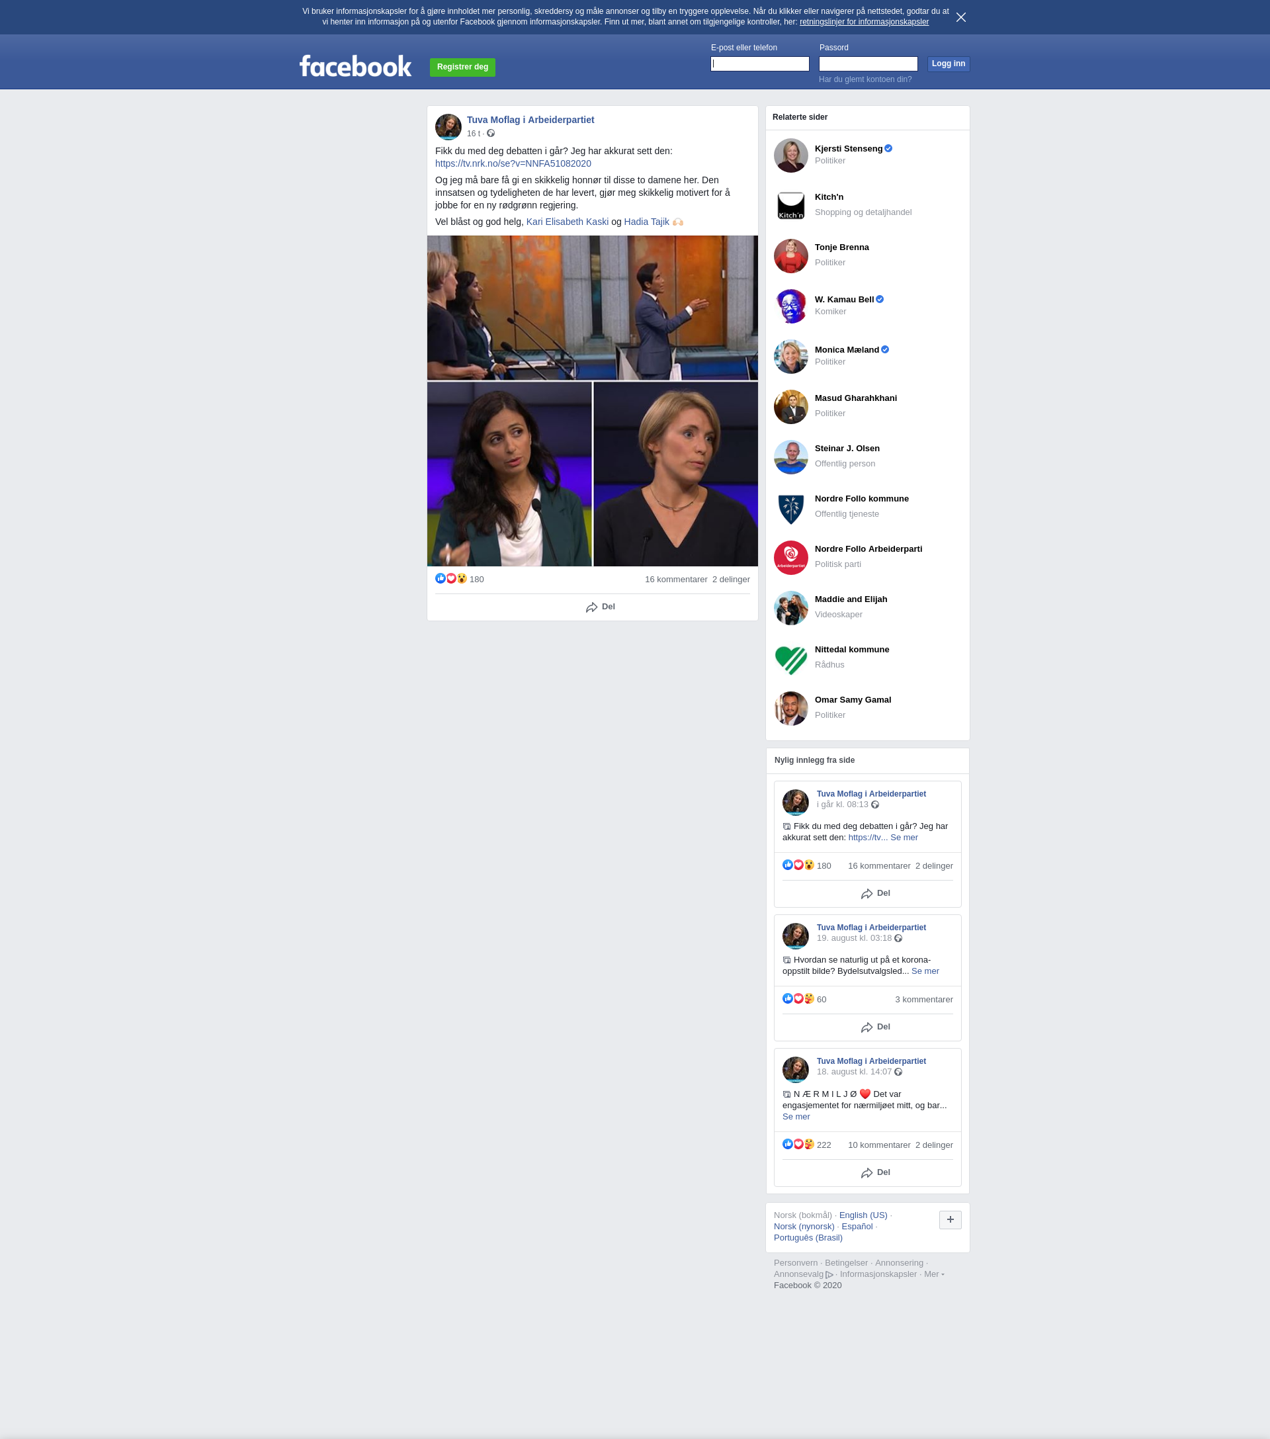This screenshot has height=1439, width=1270.
Task: Click Del on the 19. august post
Action: pos(876,1027)
